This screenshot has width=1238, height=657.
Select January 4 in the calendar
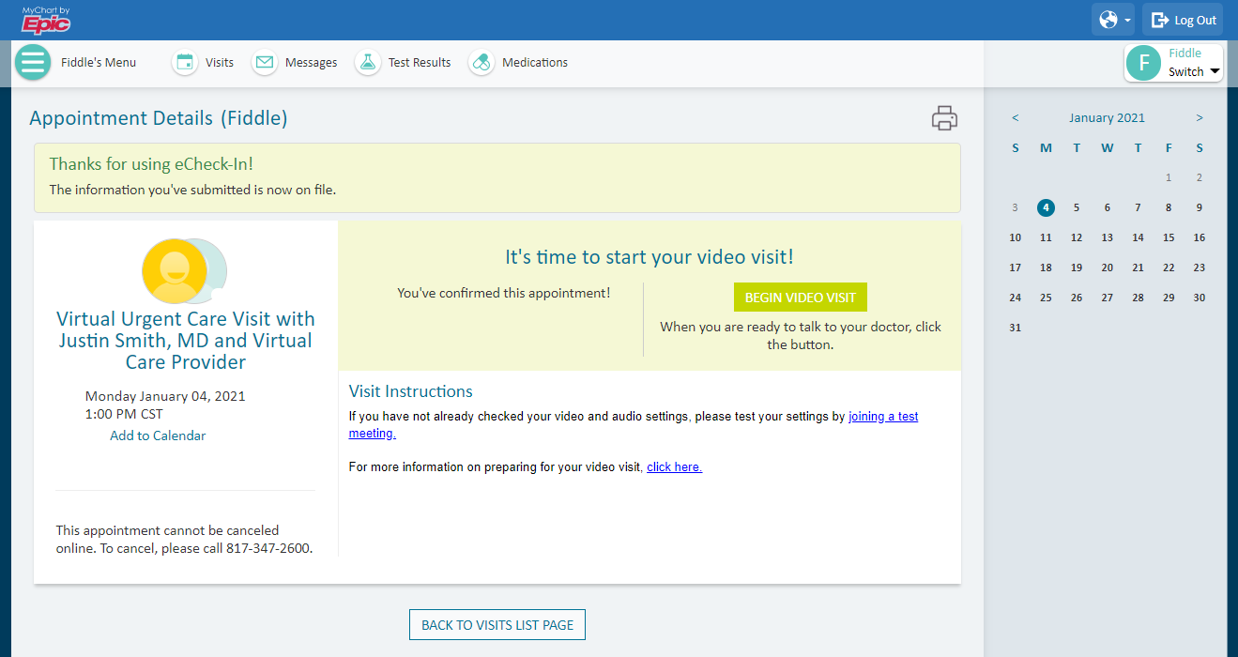[x=1046, y=208]
